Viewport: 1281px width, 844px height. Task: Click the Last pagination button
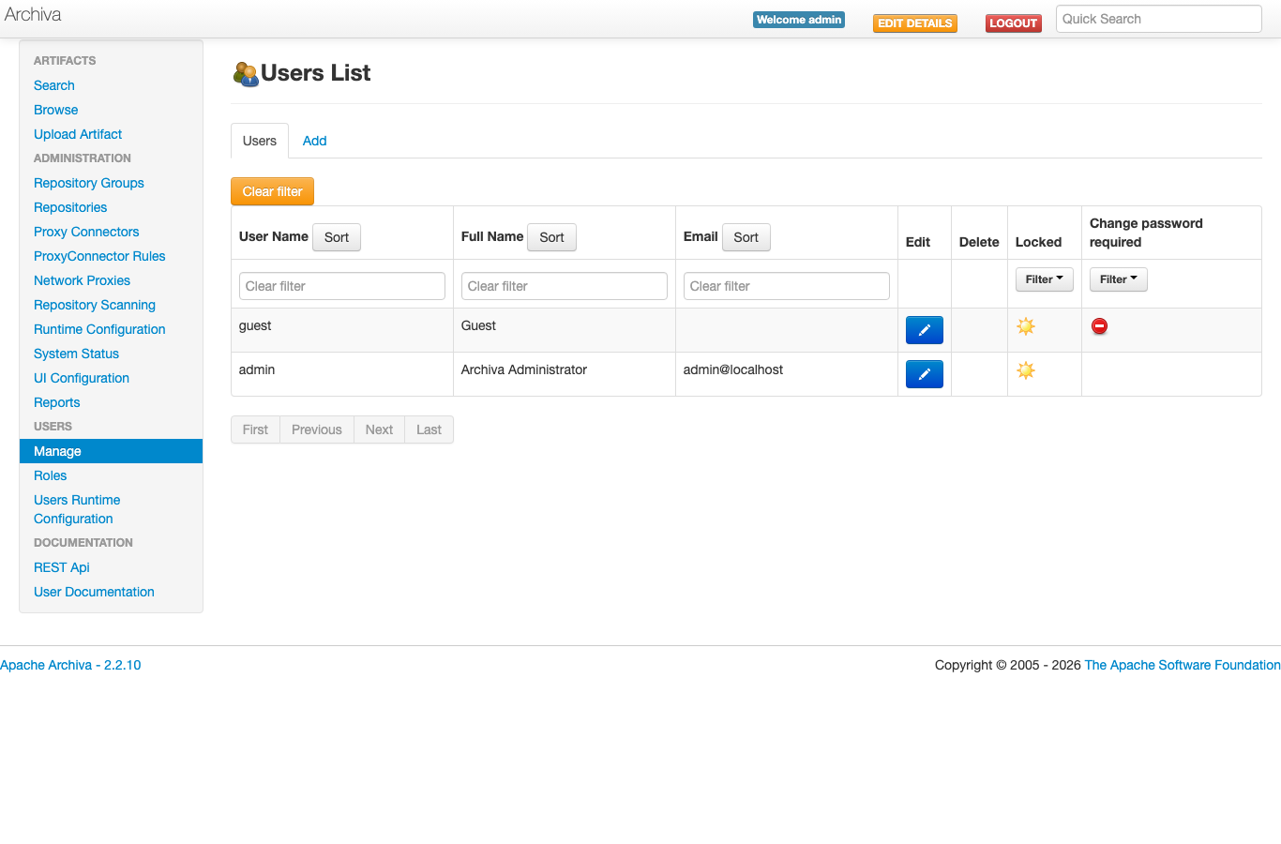point(429,430)
